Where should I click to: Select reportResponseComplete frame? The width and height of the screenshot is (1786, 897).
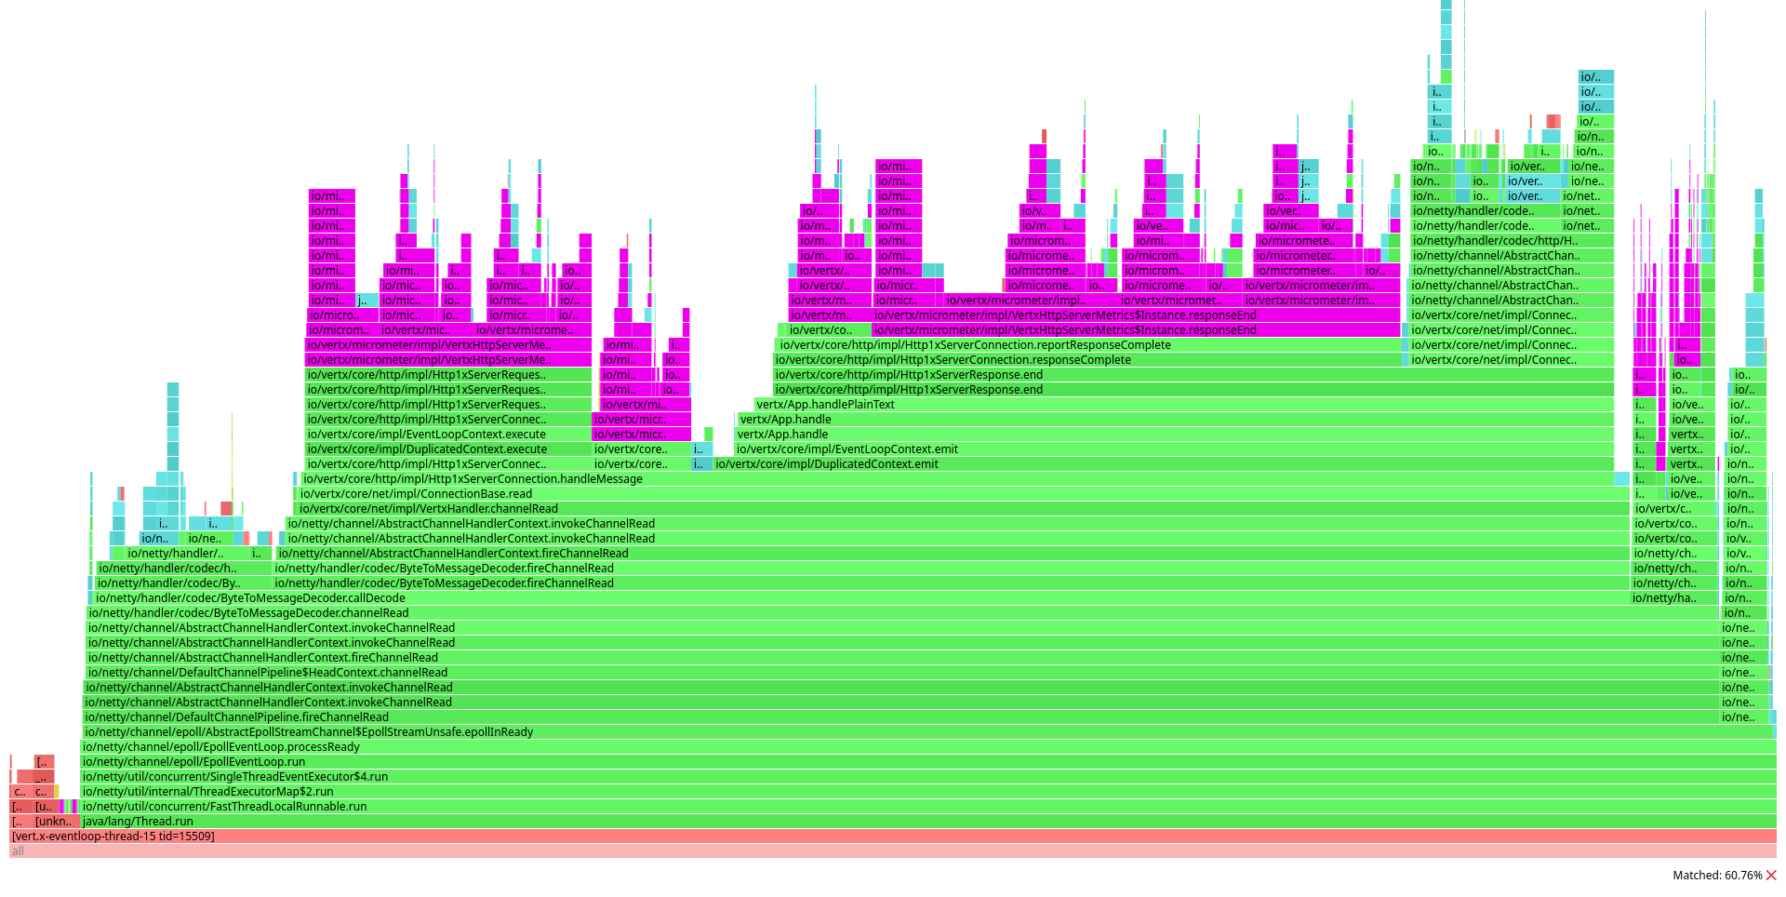(1087, 345)
